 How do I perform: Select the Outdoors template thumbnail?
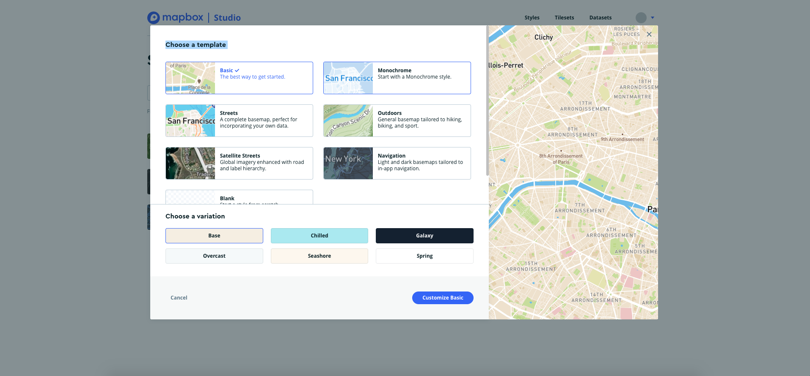348,121
